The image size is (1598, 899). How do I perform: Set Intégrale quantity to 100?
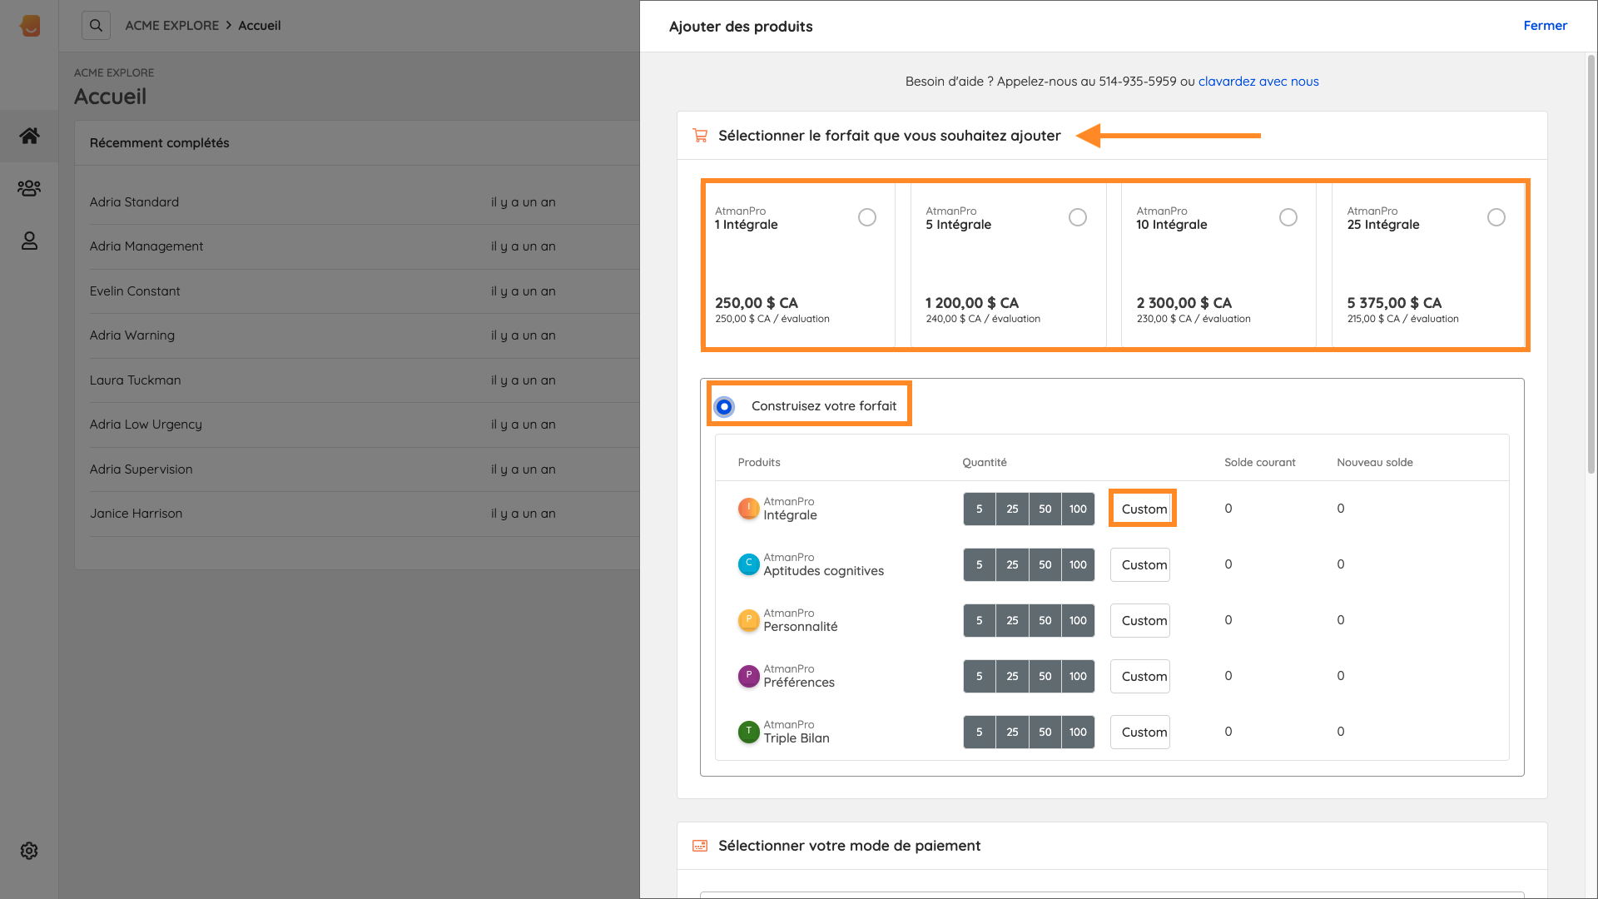pos(1079,509)
